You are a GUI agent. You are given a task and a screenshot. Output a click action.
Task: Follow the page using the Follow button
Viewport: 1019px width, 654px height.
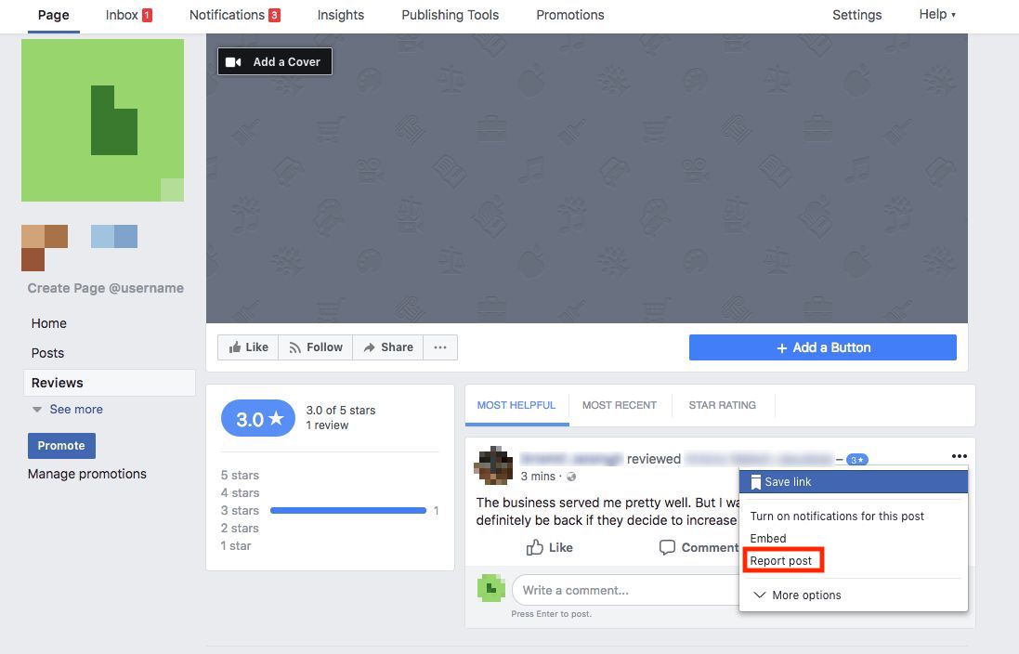(315, 347)
